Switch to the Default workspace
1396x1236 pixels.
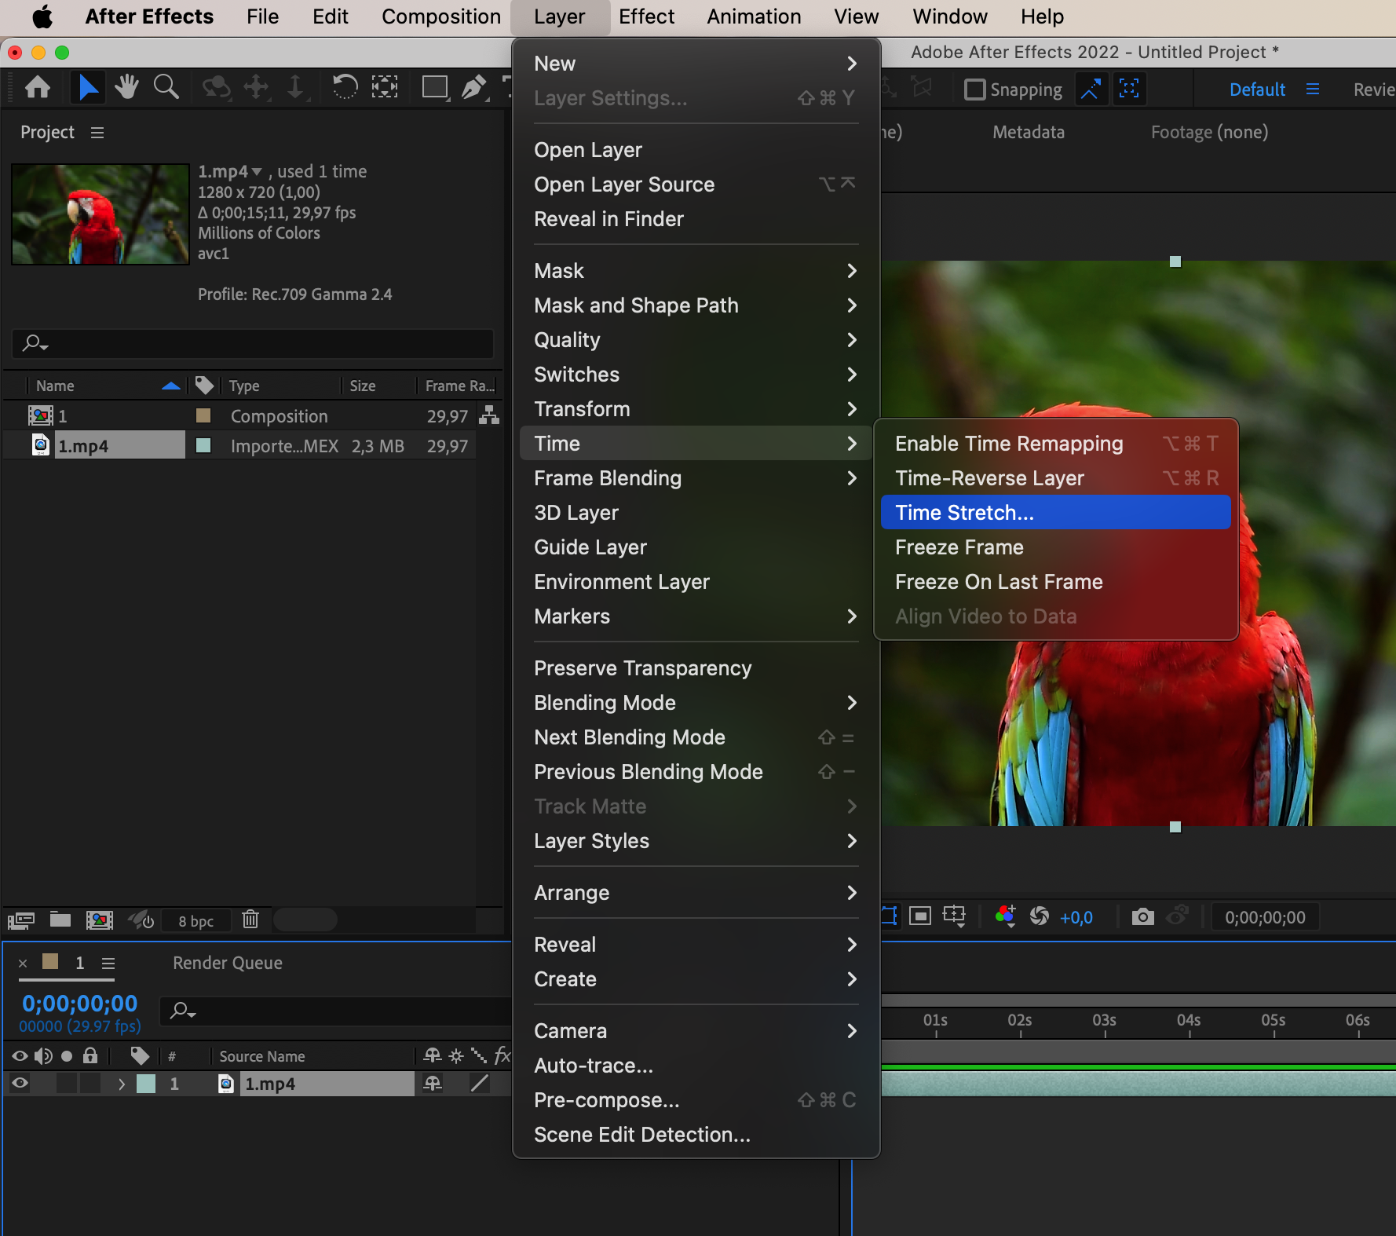[x=1256, y=90]
